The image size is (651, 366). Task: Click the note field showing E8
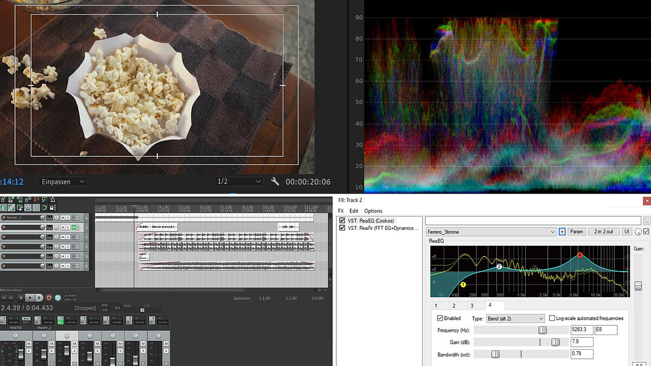(x=606, y=330)
